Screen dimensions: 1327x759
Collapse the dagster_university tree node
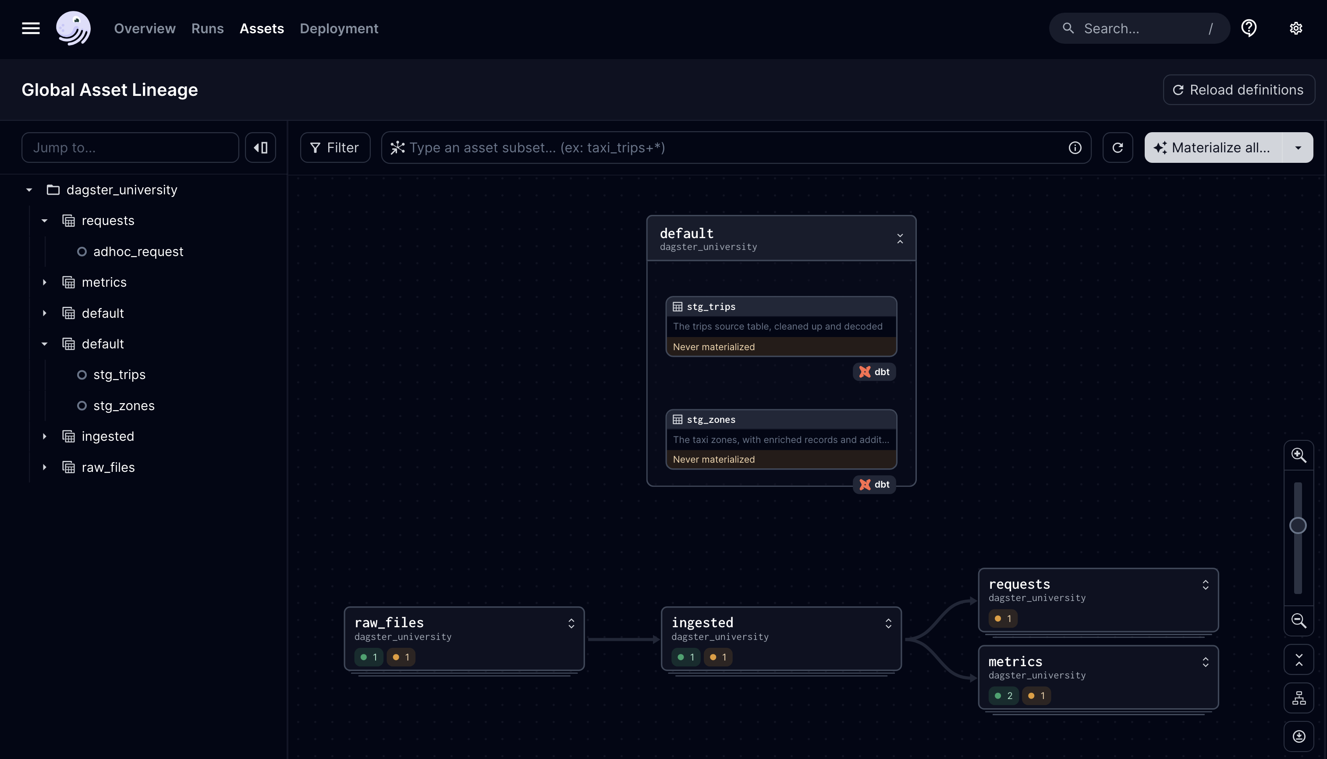click(29, 190)
